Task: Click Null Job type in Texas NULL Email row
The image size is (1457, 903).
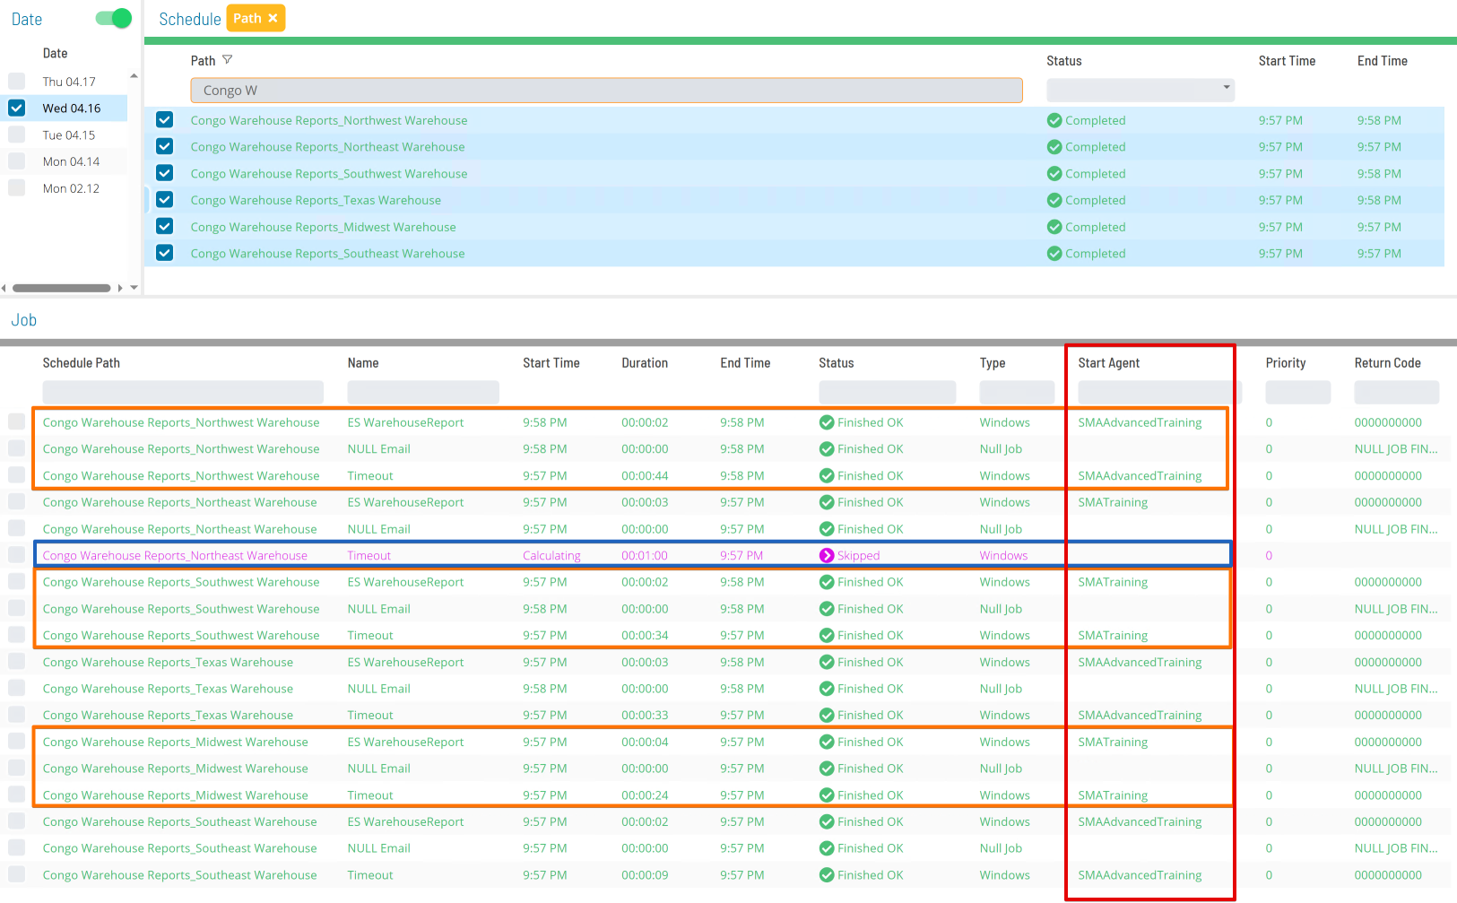Action: pos(1001,689)
